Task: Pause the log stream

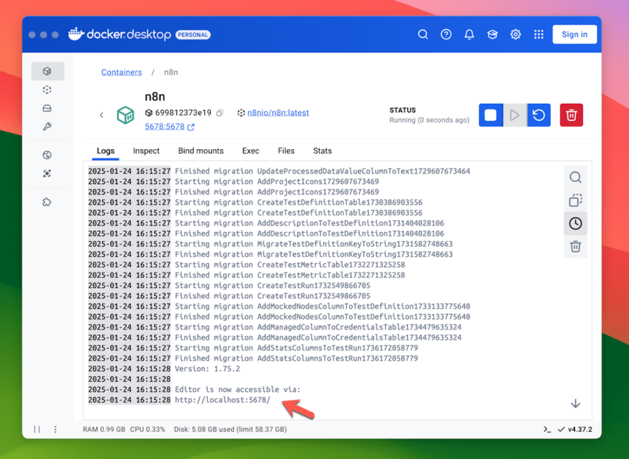Action: pos(37,430)
